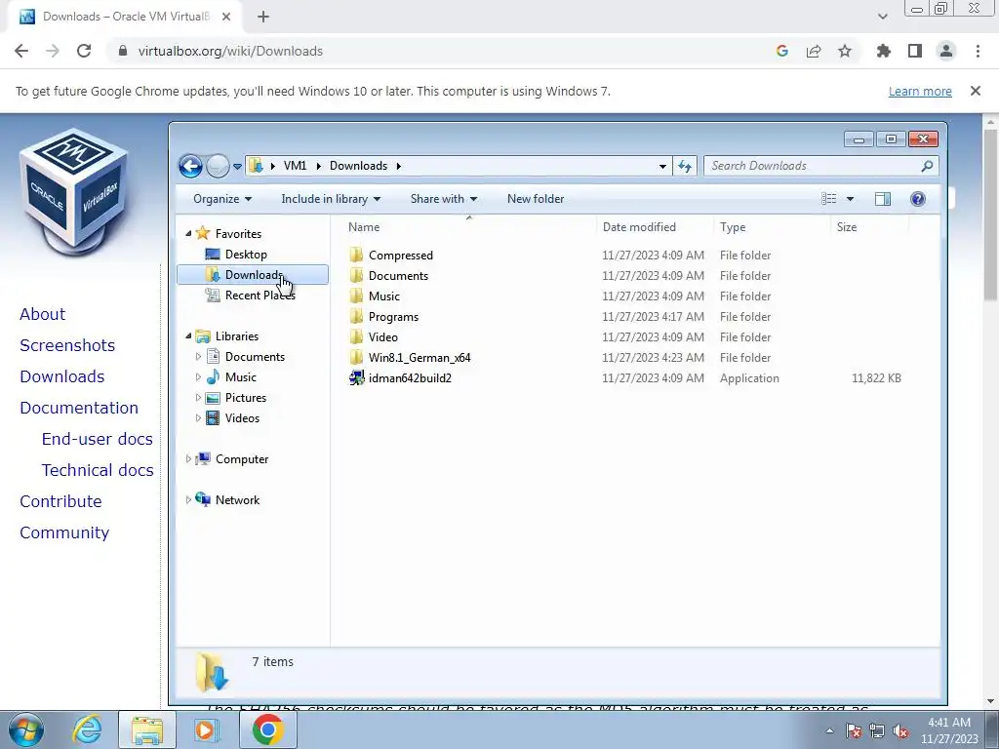Click the Explorer Forward arrow button
Viewport: 999px width, 749px height.
(x=218, y=166)
